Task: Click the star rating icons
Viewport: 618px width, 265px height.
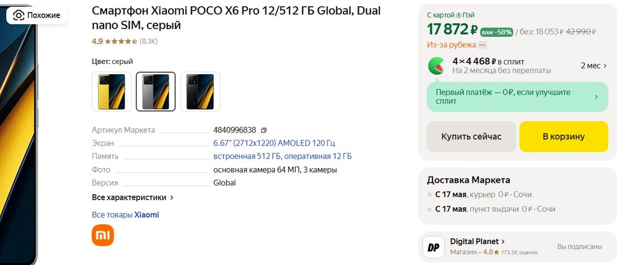Action: [121, 41]
